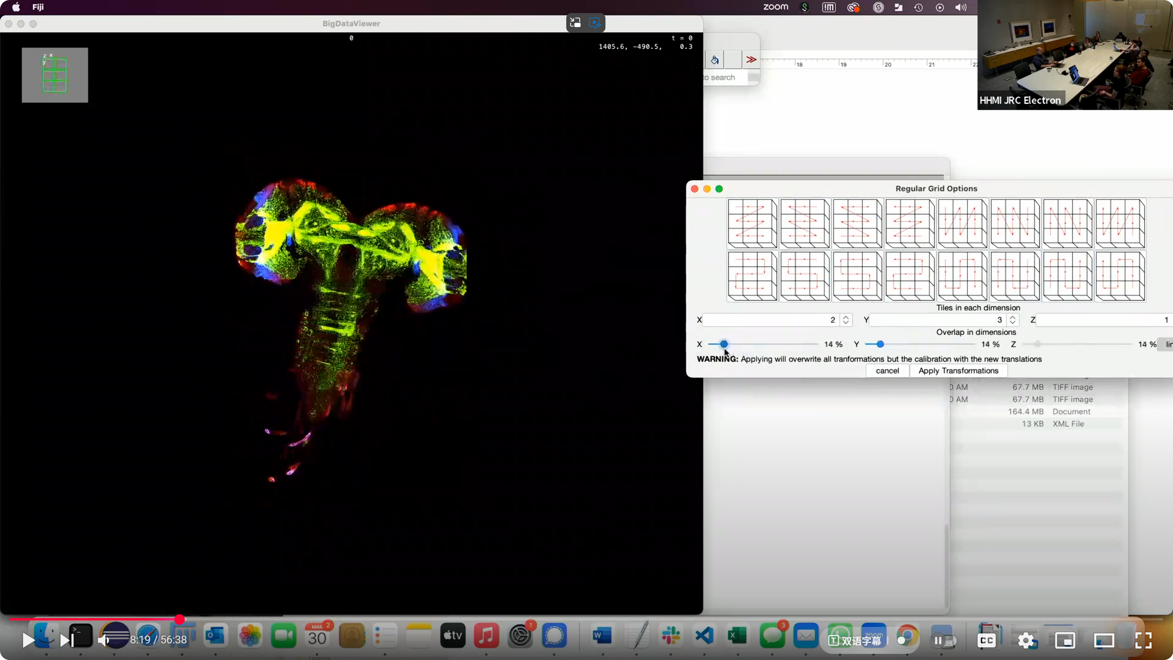Adjust X tiles count stepper
Screen dimensions: 1173x660
tap(845, 320)
